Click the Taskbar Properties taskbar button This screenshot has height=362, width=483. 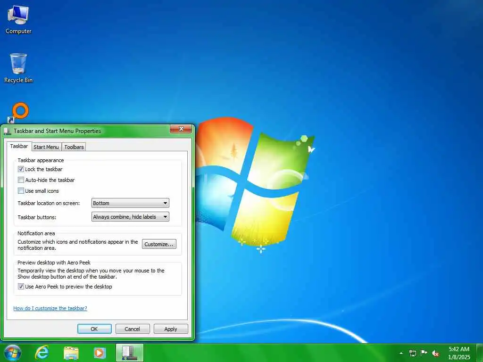130,353
